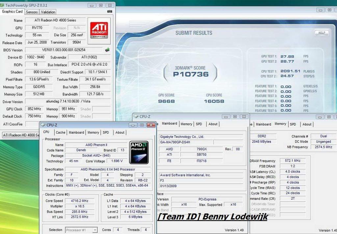Click the memory type GDDR5

[39, 87]
